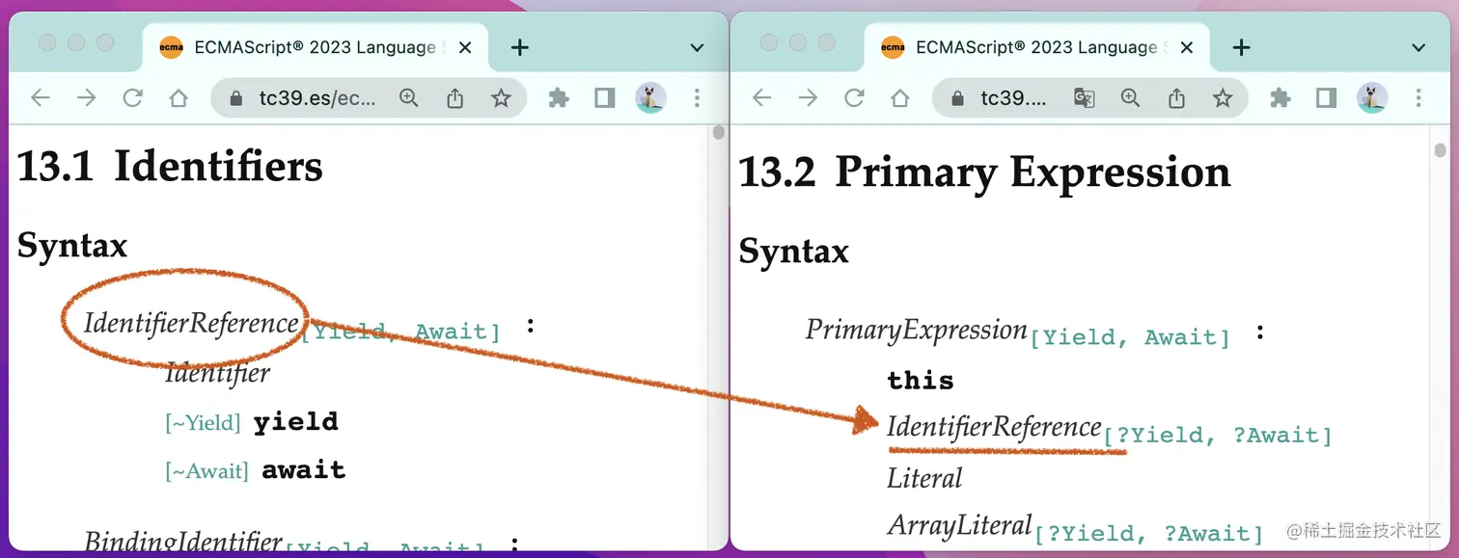This screenshot has width=1459, height=558.
Task: Select ECMAScript 2023 tab in left window
Action: [x=315, y=47]
